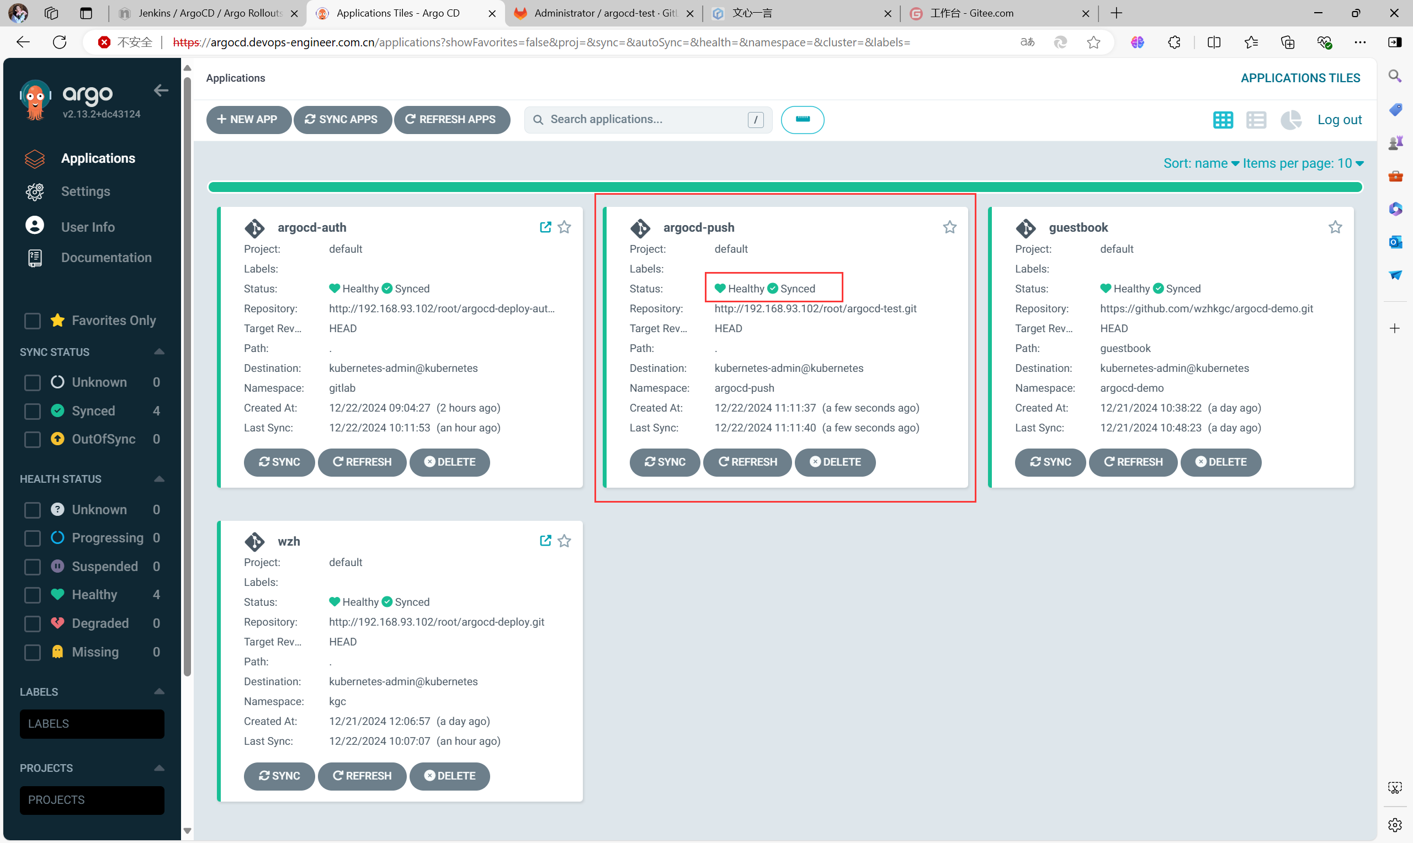Open the Sort: name dropdown

pyautogui.click(x=1200, y=164)
